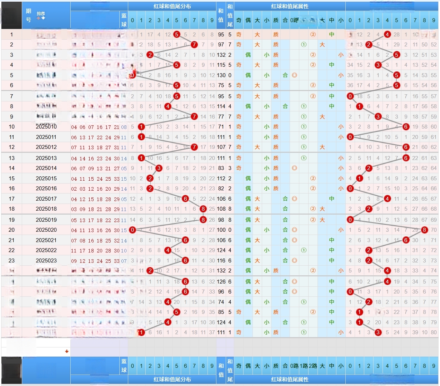The image size is (440, 386).
Task: Click the 红球和值尾属性 title in the bottom footer
Action: pos(290,380)
